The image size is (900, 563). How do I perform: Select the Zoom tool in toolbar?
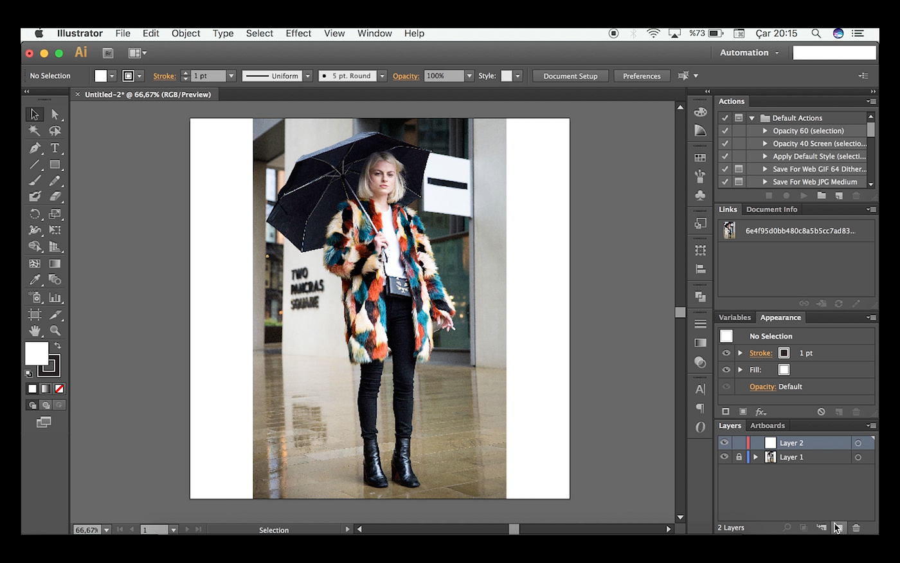pos(55,331)
